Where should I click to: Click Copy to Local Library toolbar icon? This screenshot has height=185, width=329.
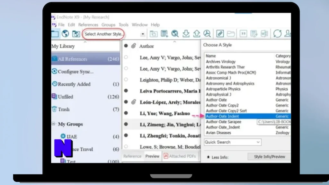pyautogui.click(x=154, y=34)
